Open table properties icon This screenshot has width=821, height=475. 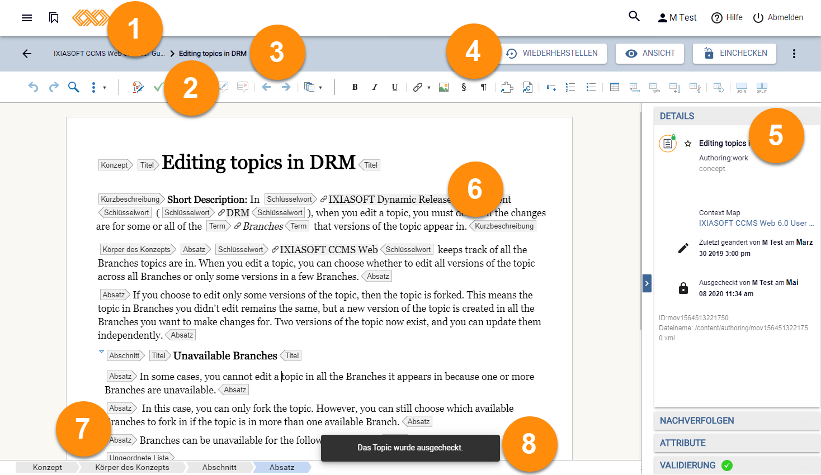[x=719, y=87]
